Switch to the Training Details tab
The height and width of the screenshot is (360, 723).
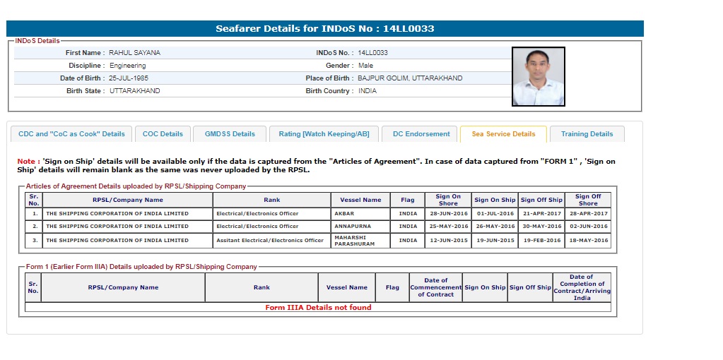click(587, 134)
